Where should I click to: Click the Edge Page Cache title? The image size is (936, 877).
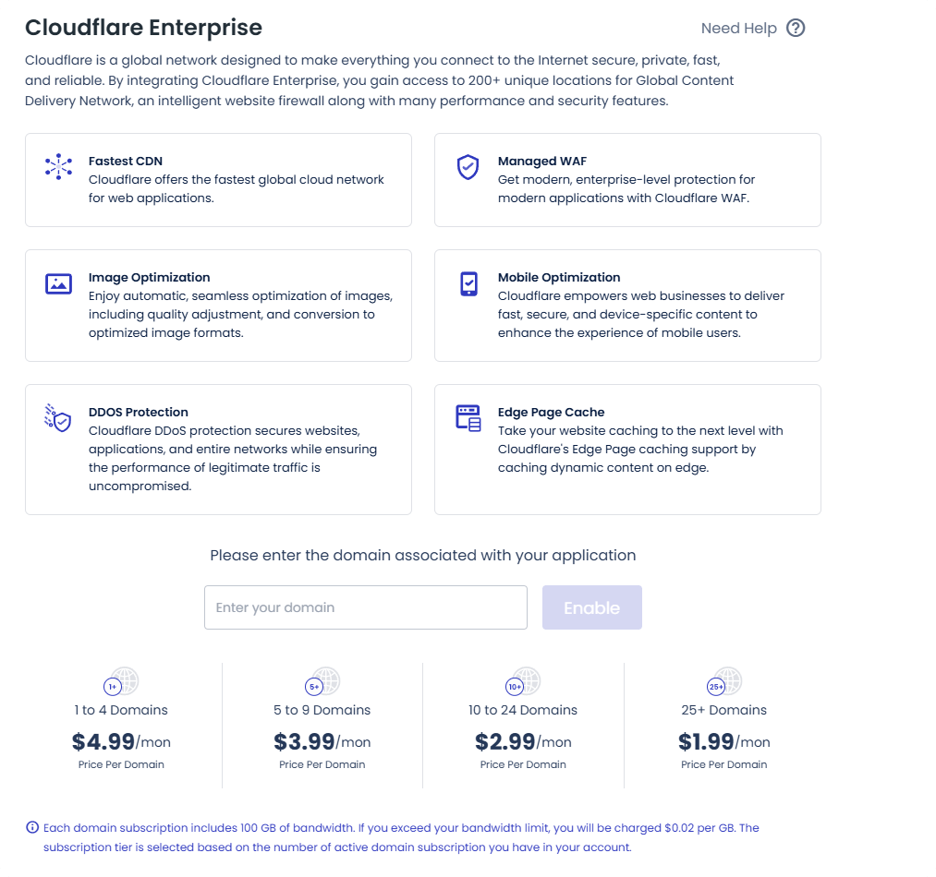(x=551, y=413)
